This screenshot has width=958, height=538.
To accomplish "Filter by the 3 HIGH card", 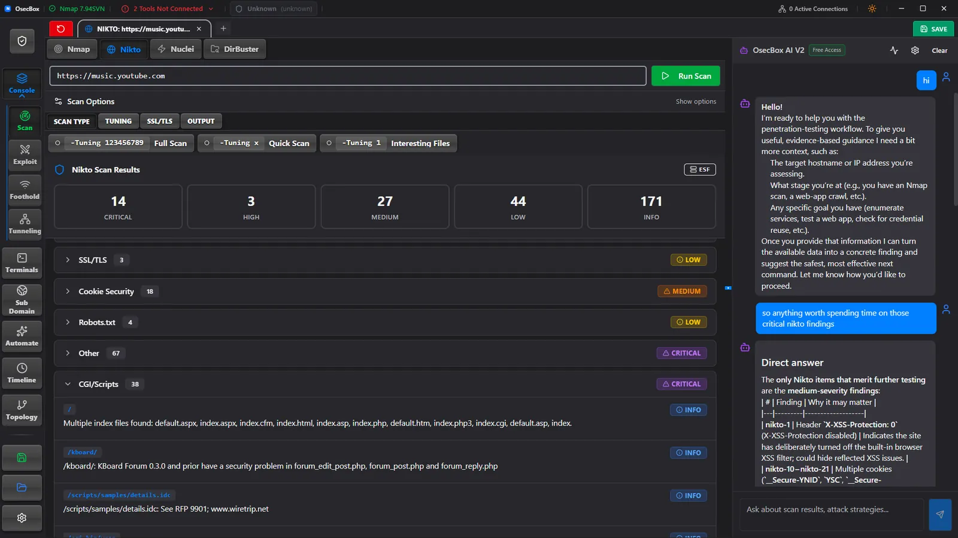I will click(251, 206).
